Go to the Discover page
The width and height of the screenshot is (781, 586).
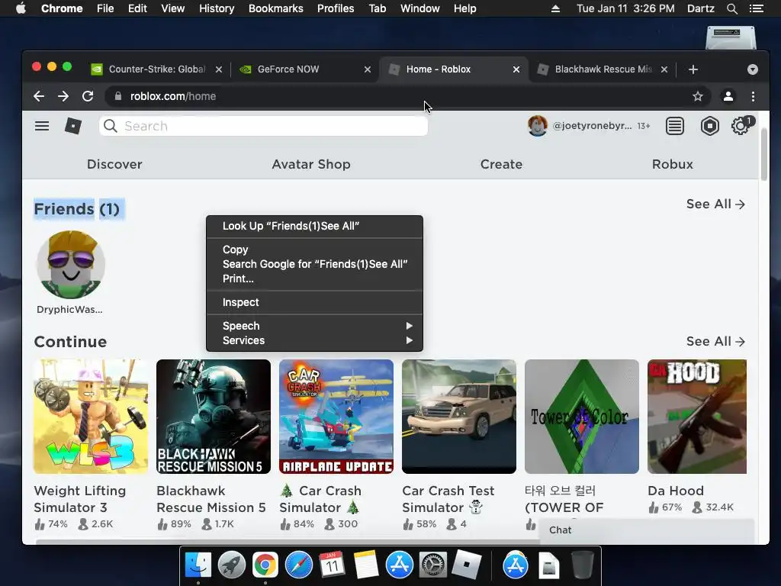[114, 164]
